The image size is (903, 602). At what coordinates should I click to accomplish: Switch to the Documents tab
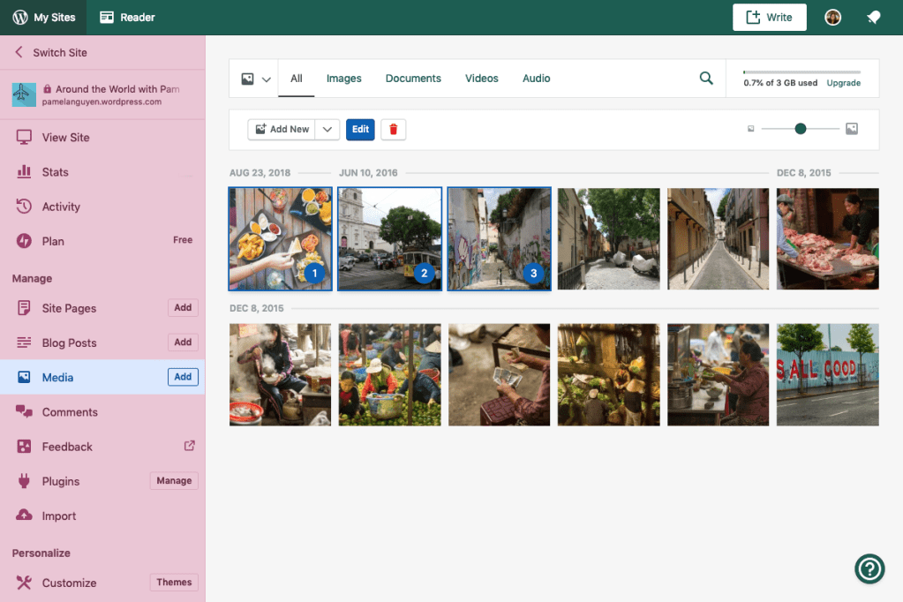pyautogui.click(x=413, y=79)
